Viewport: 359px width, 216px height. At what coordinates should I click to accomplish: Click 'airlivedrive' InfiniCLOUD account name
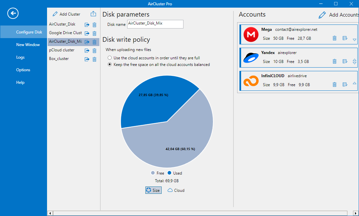pos(297,76)
